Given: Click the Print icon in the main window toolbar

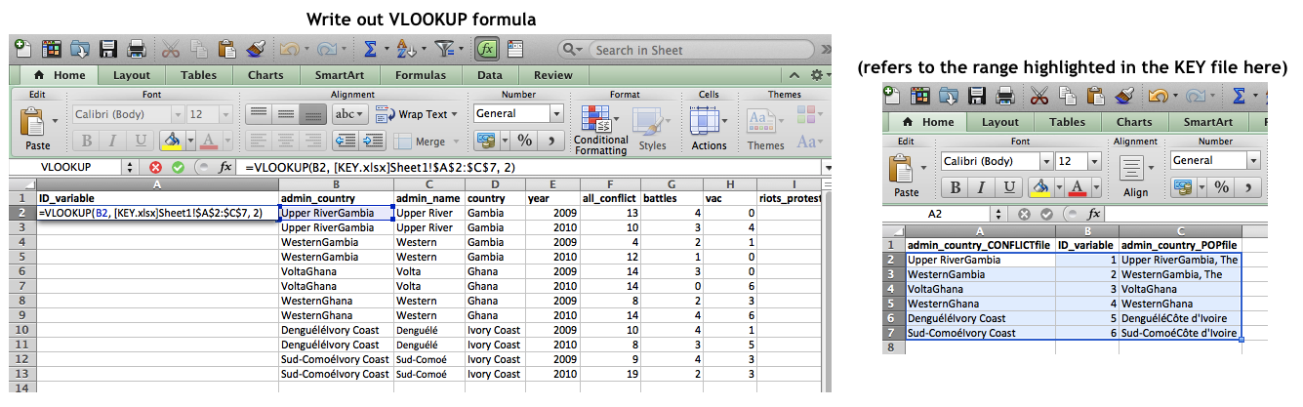Looking at the screenshot, I should point(136,49).
